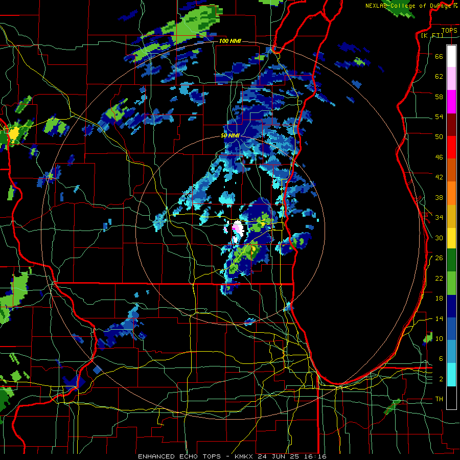Click the '24 JUN 25 16:16' timestamp

[292, 456]
